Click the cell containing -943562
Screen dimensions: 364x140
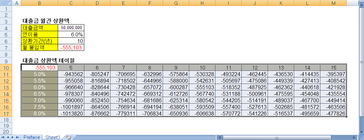(71, 74)
